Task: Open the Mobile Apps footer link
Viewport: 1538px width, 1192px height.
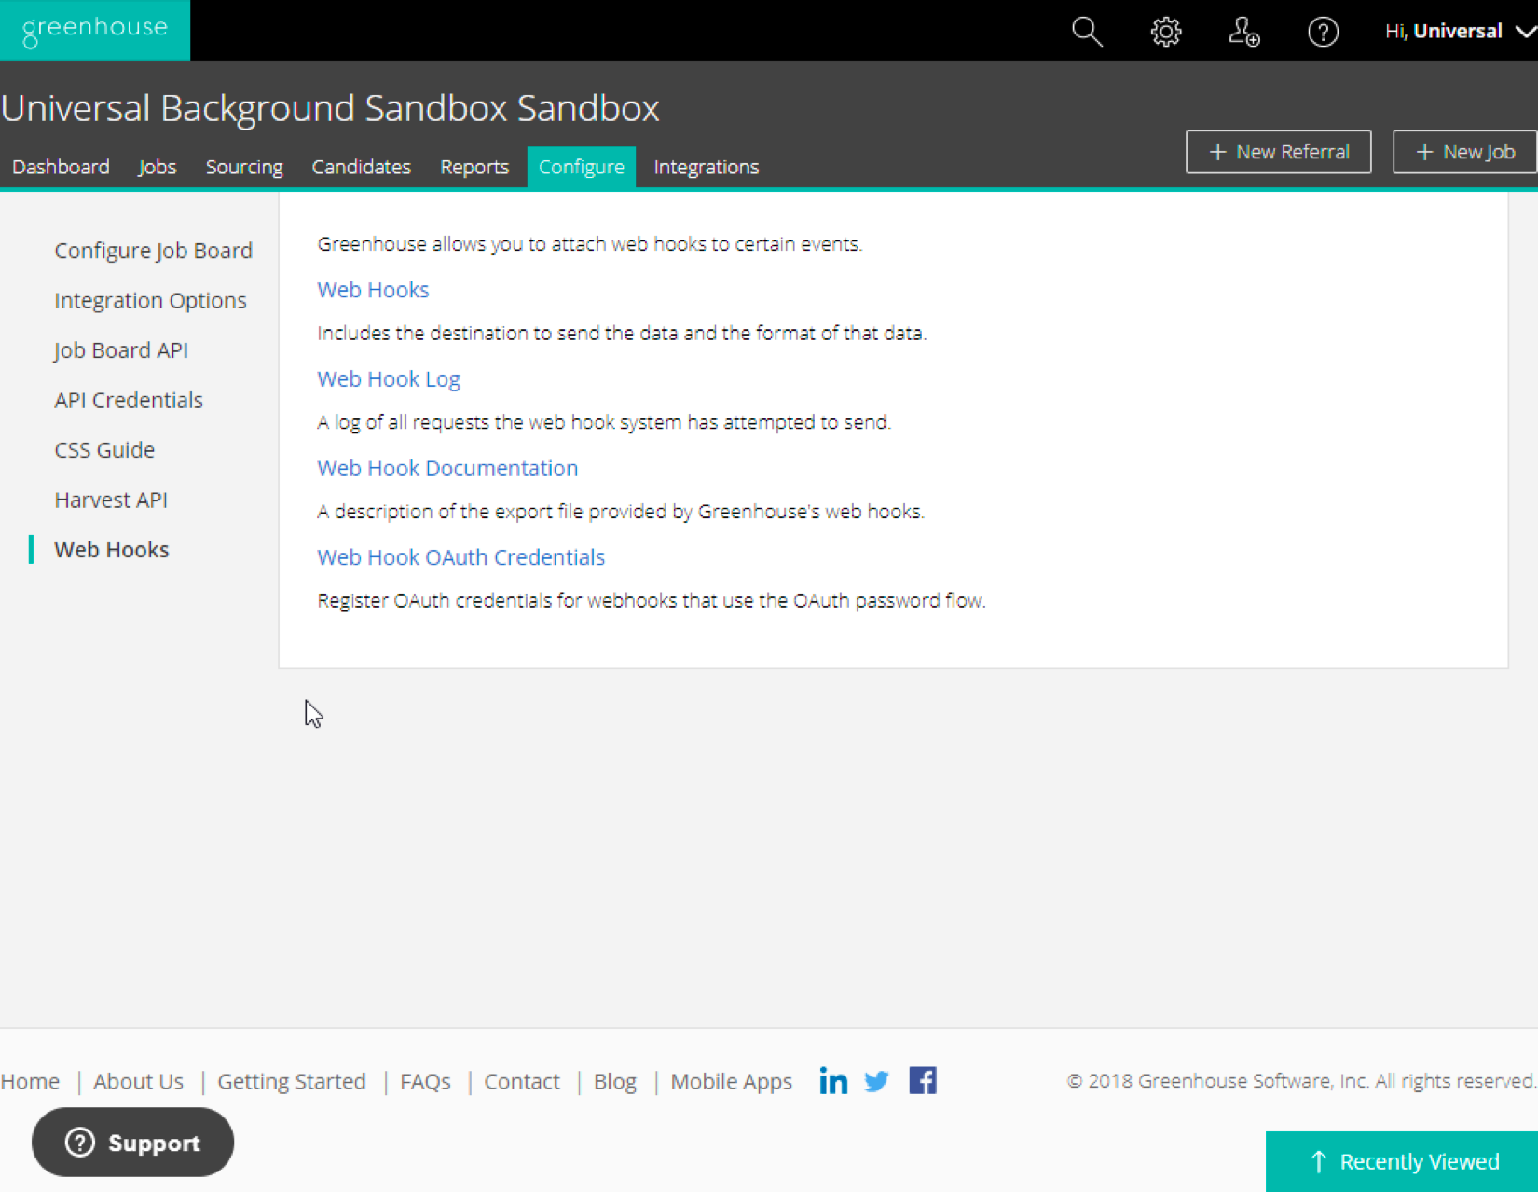Action: (x=731, y=1081)
